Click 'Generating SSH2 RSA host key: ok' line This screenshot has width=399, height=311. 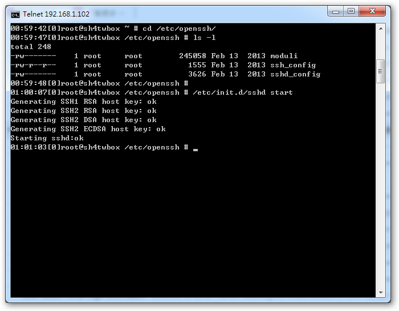(x=83, y=111)
